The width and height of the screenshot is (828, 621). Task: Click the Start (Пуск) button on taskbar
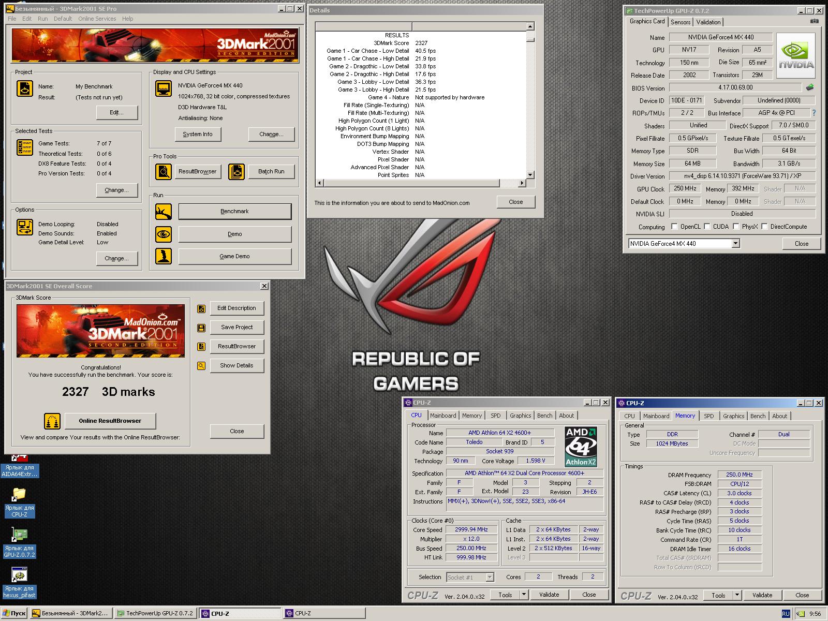click(x=14, y=614)
